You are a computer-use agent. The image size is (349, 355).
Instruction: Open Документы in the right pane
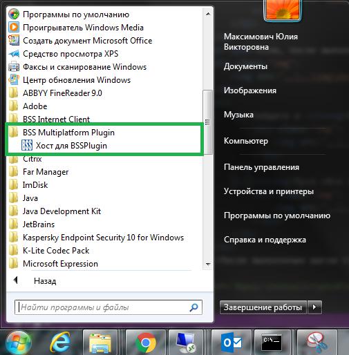pyautogui.click(x=245, y=66)
